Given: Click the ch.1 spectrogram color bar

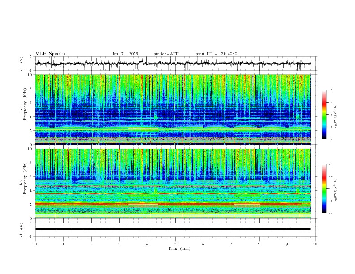Looking at the screenshot, I should coord(324,115).
